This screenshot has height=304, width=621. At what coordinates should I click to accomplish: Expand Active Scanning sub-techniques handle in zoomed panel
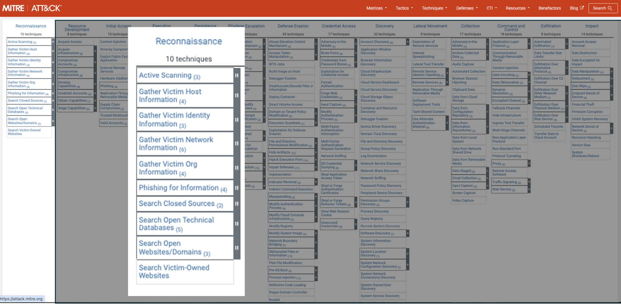[237, 75]
